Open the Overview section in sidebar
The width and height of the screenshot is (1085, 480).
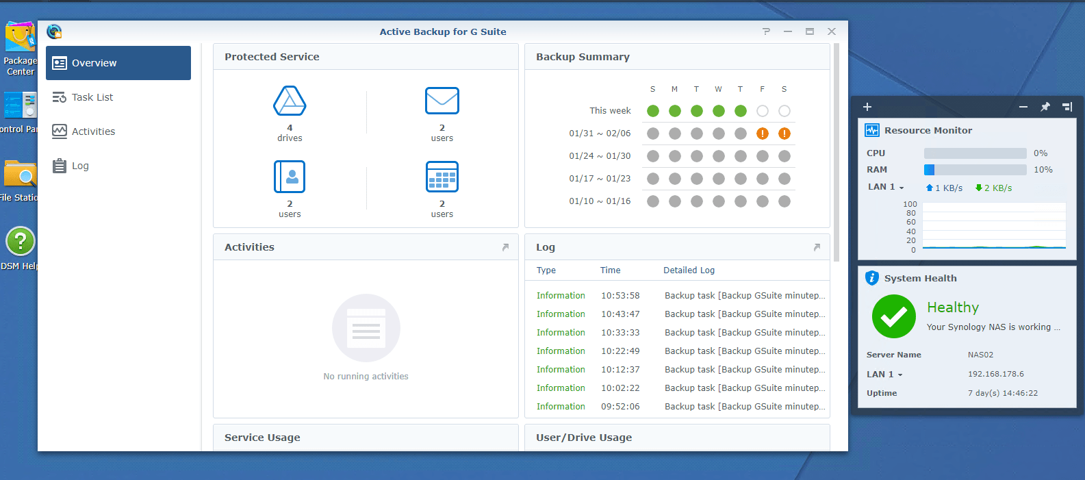[118, 63]
